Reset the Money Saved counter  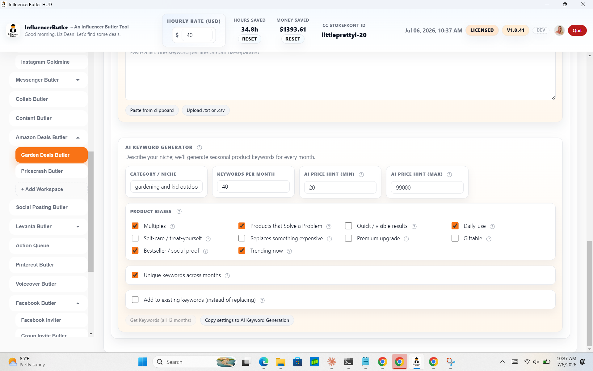point(293,39)
